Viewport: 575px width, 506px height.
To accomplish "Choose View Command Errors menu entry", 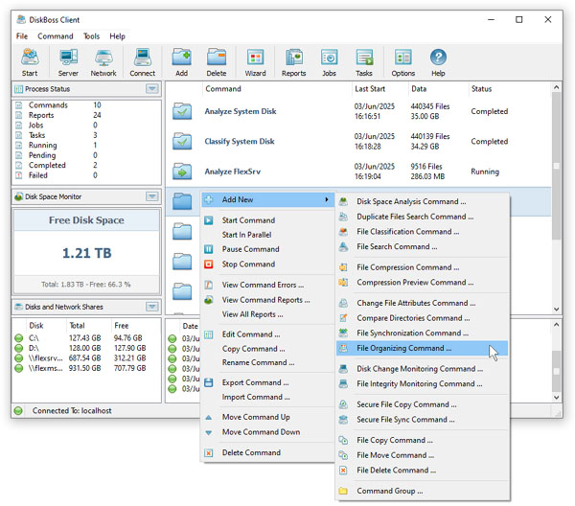I will (267, 285).
